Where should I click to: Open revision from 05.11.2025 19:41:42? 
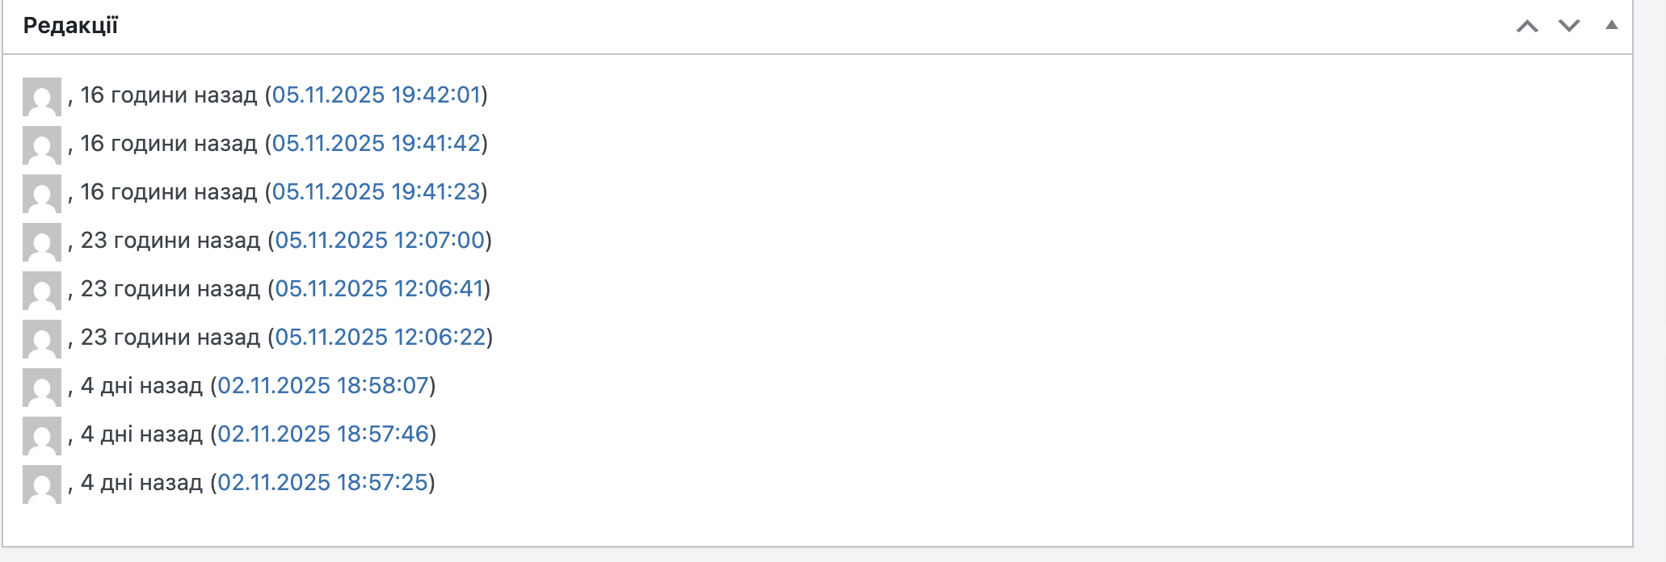[x=377, y=144]
